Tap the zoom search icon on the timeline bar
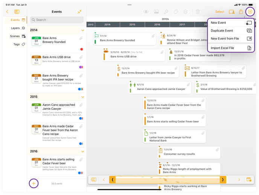This screenshot has width=259, height=195. [94, 180]
